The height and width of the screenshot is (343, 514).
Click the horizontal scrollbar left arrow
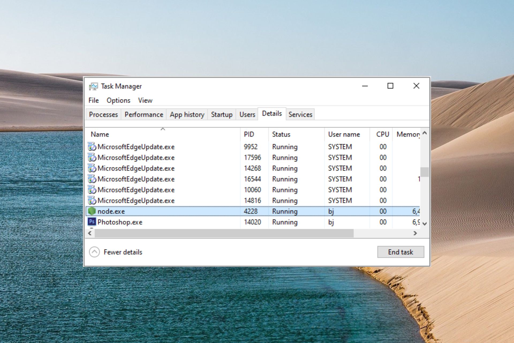pos(90,233)
